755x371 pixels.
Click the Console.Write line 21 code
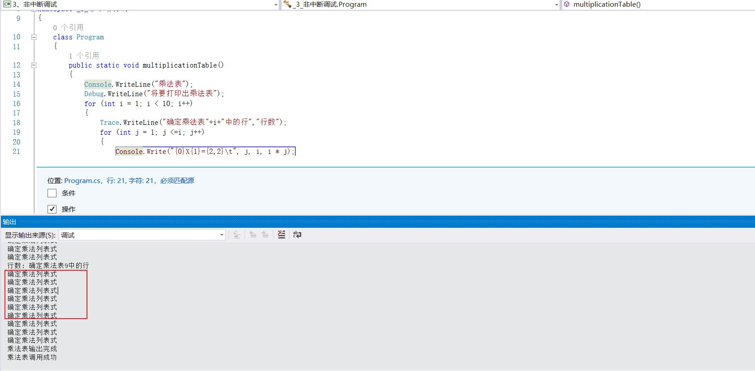205,152
